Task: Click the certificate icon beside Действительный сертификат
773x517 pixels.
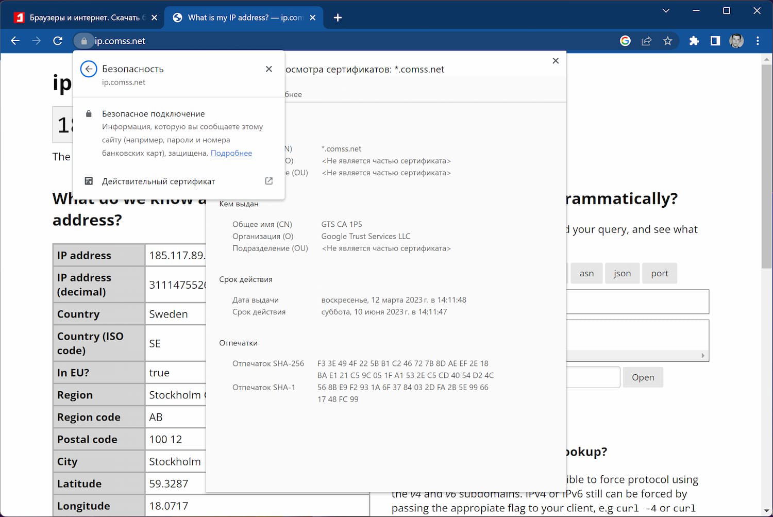Action: pos(89,181)
